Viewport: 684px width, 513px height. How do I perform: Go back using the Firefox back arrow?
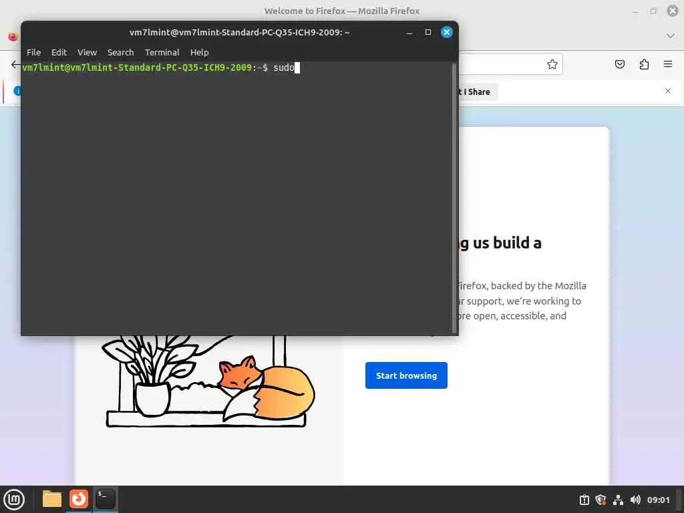pyautogui.click(x=16, y=65)
